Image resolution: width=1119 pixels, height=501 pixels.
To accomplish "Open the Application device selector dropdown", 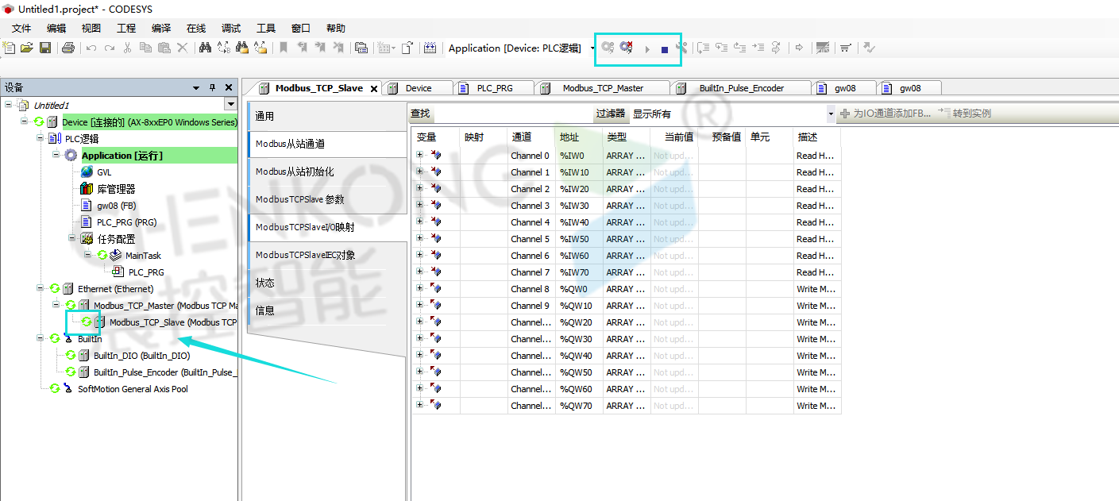I will [x=592, y=48].
